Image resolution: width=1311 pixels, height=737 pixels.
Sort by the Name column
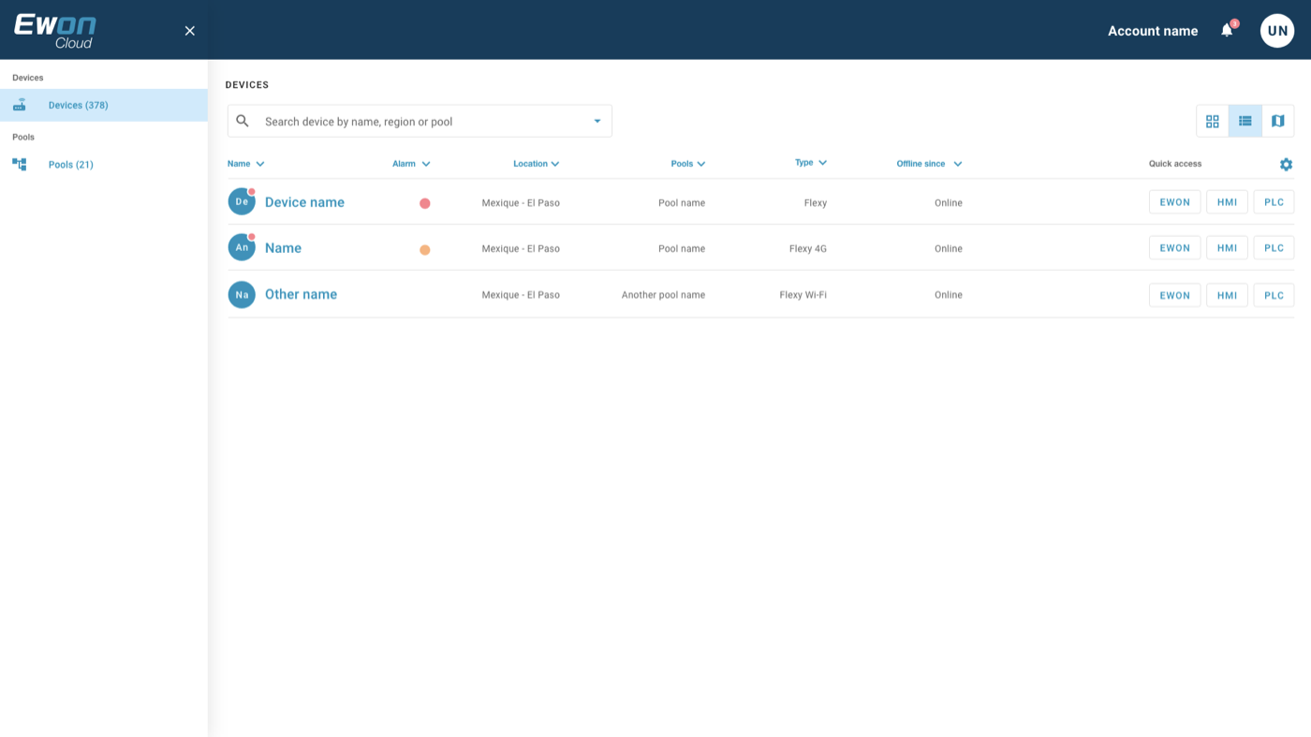click(246, 164)
